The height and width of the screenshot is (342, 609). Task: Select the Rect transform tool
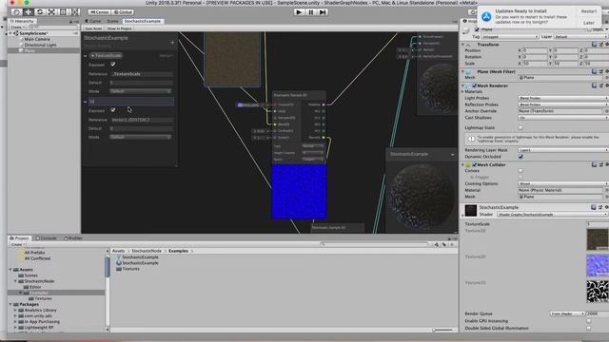pos(63,12)
